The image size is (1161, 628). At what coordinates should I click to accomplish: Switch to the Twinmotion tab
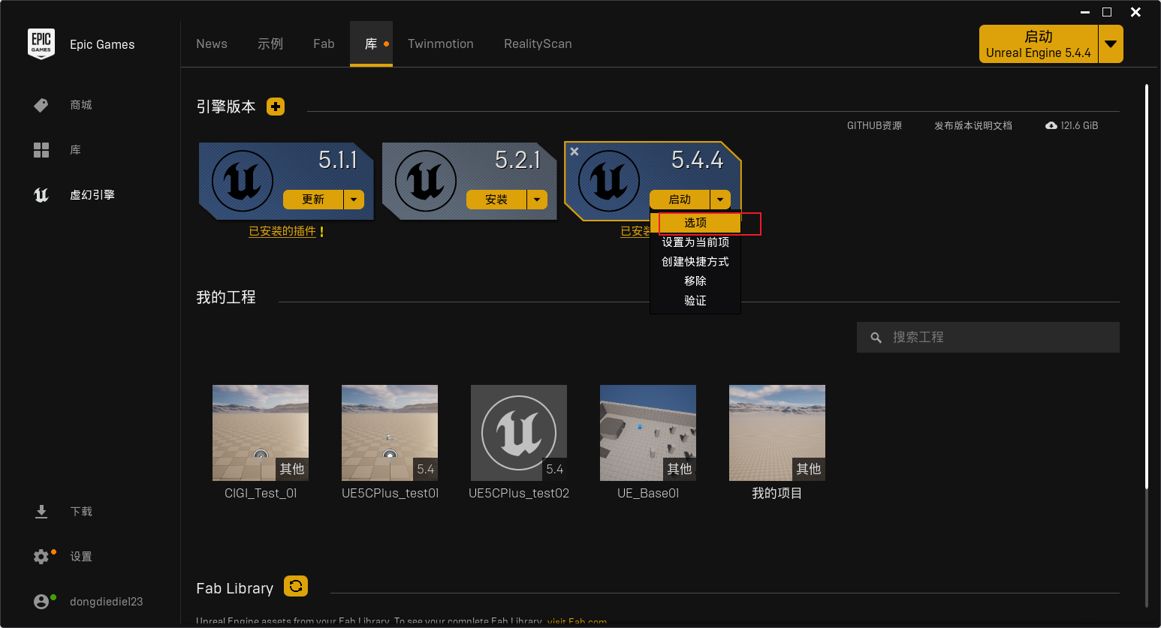coord(441,44)
